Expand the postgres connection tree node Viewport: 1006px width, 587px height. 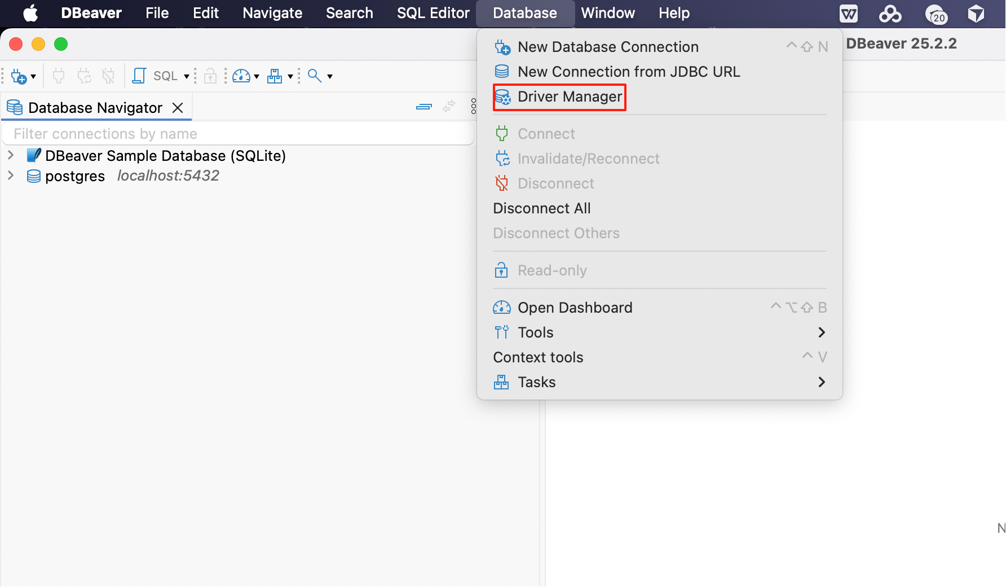[x=11, y=176]
